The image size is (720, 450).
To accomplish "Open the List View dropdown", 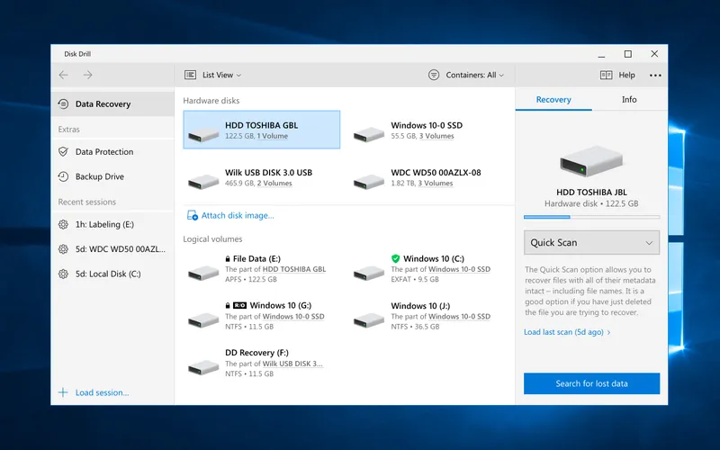I will [x=221, y=75].
